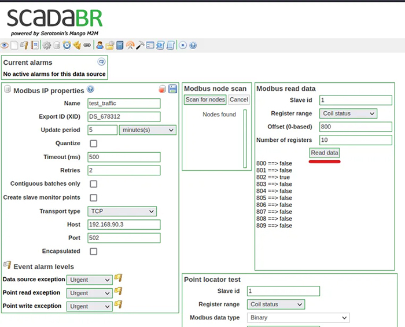
Task: Open the watch list eye icon
Action: click(4, 45)
